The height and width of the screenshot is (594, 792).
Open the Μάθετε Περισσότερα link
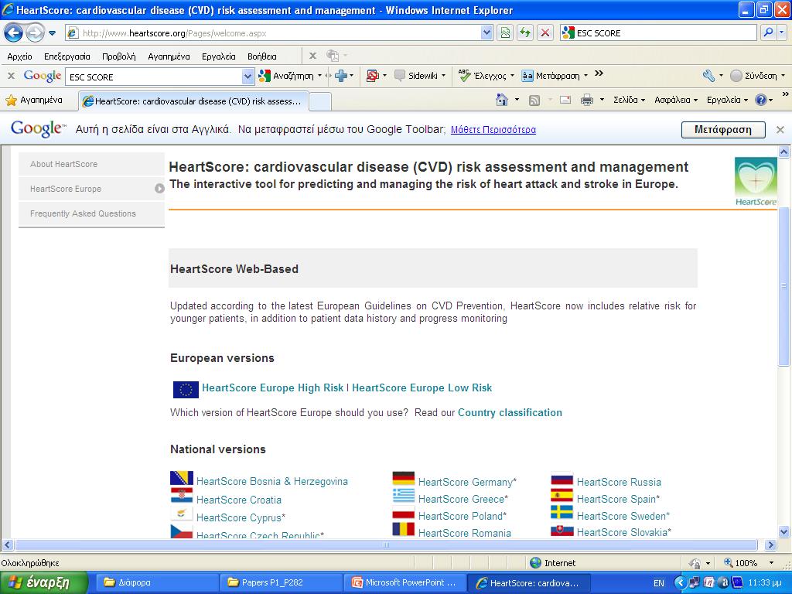(493, 130)
